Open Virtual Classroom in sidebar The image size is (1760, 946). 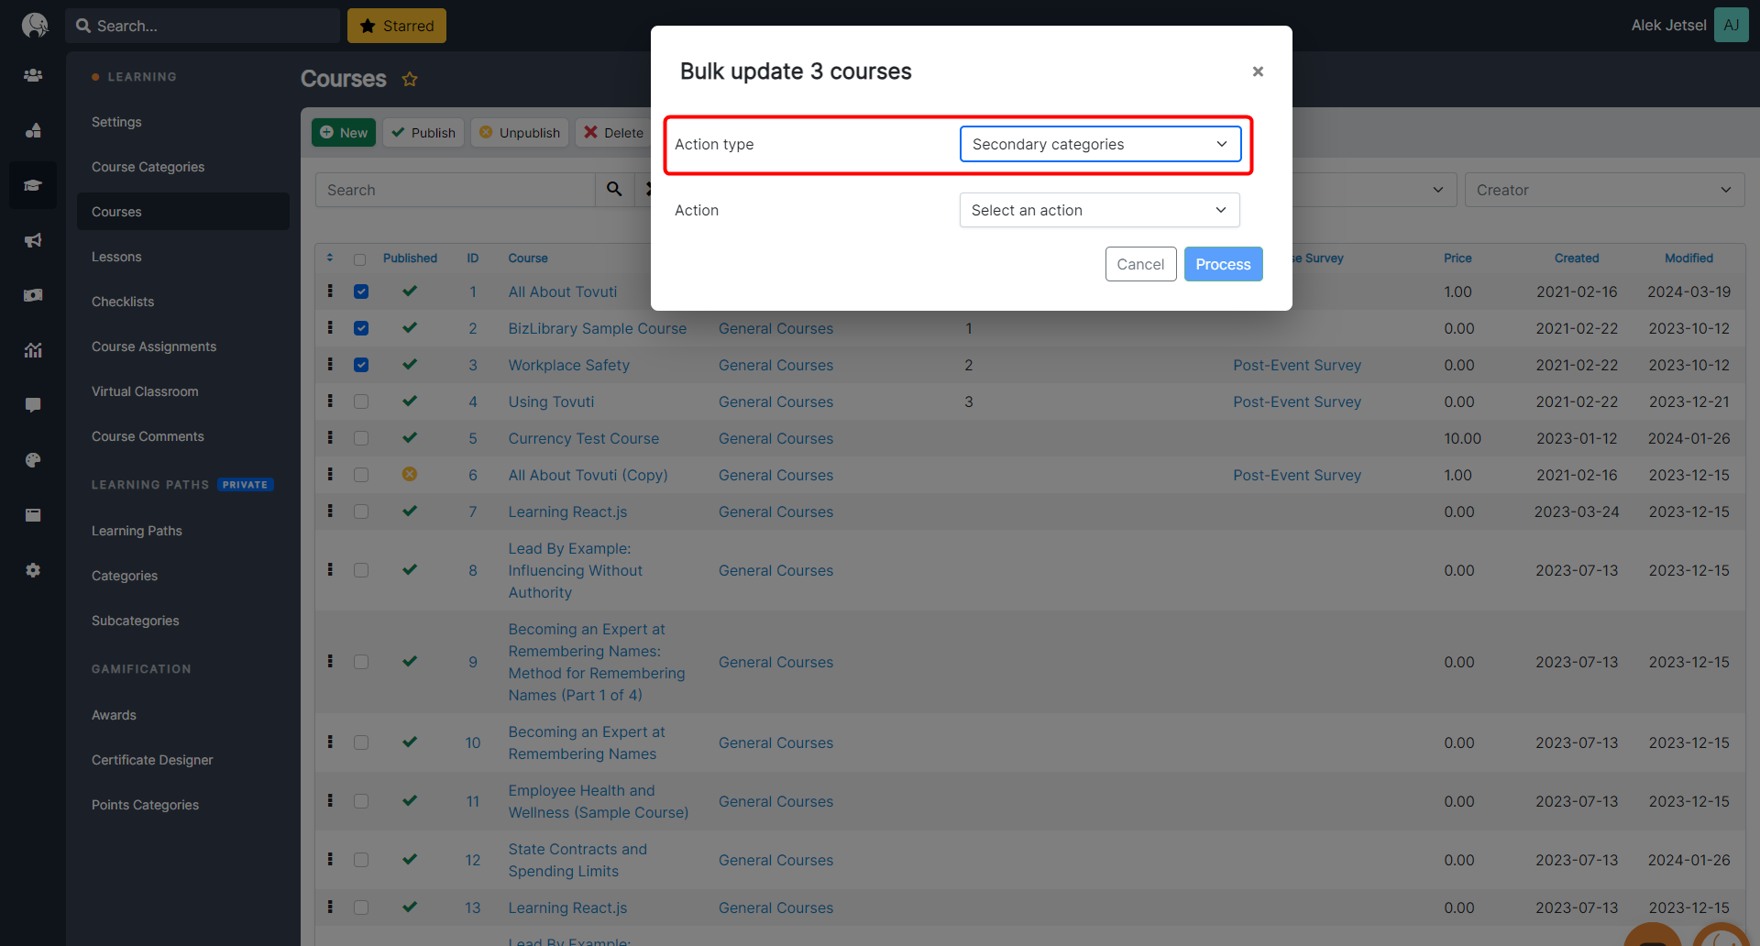[145, 391]
